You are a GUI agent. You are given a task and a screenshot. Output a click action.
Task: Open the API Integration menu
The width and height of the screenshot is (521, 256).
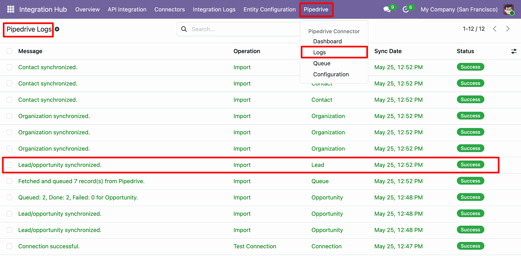[x=127, y=9]
